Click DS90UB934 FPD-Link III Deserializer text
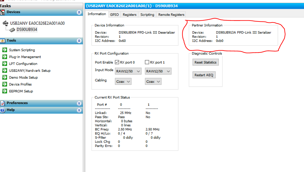The image size is (304, 172). click(147, 32)
